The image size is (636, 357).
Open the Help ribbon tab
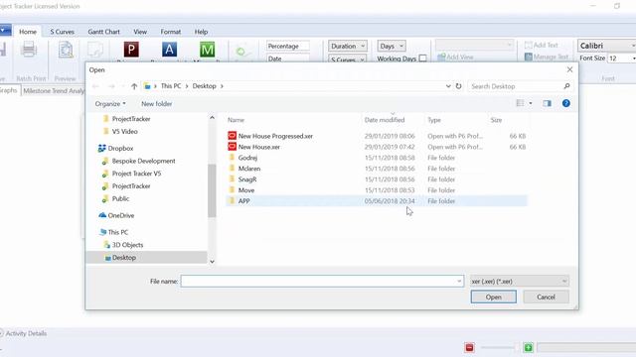pyautogui.click(x=201, y=32)
